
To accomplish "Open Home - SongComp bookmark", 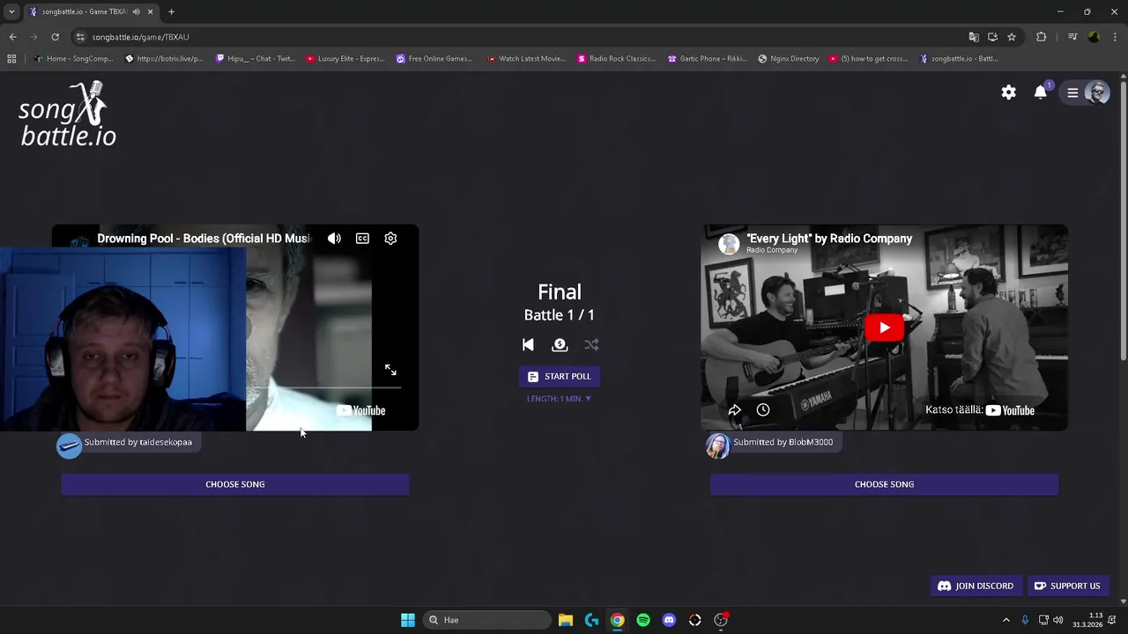I will (73, 59).
